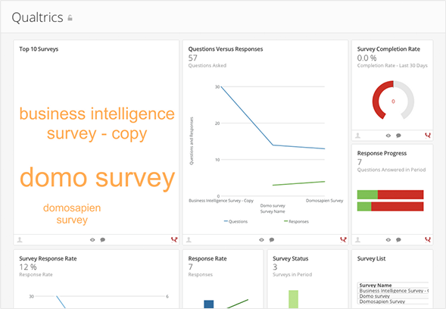Viewport: 446px width, 309px height.
Task: Open the Survey Completion Rate card title
Action: 388,49
